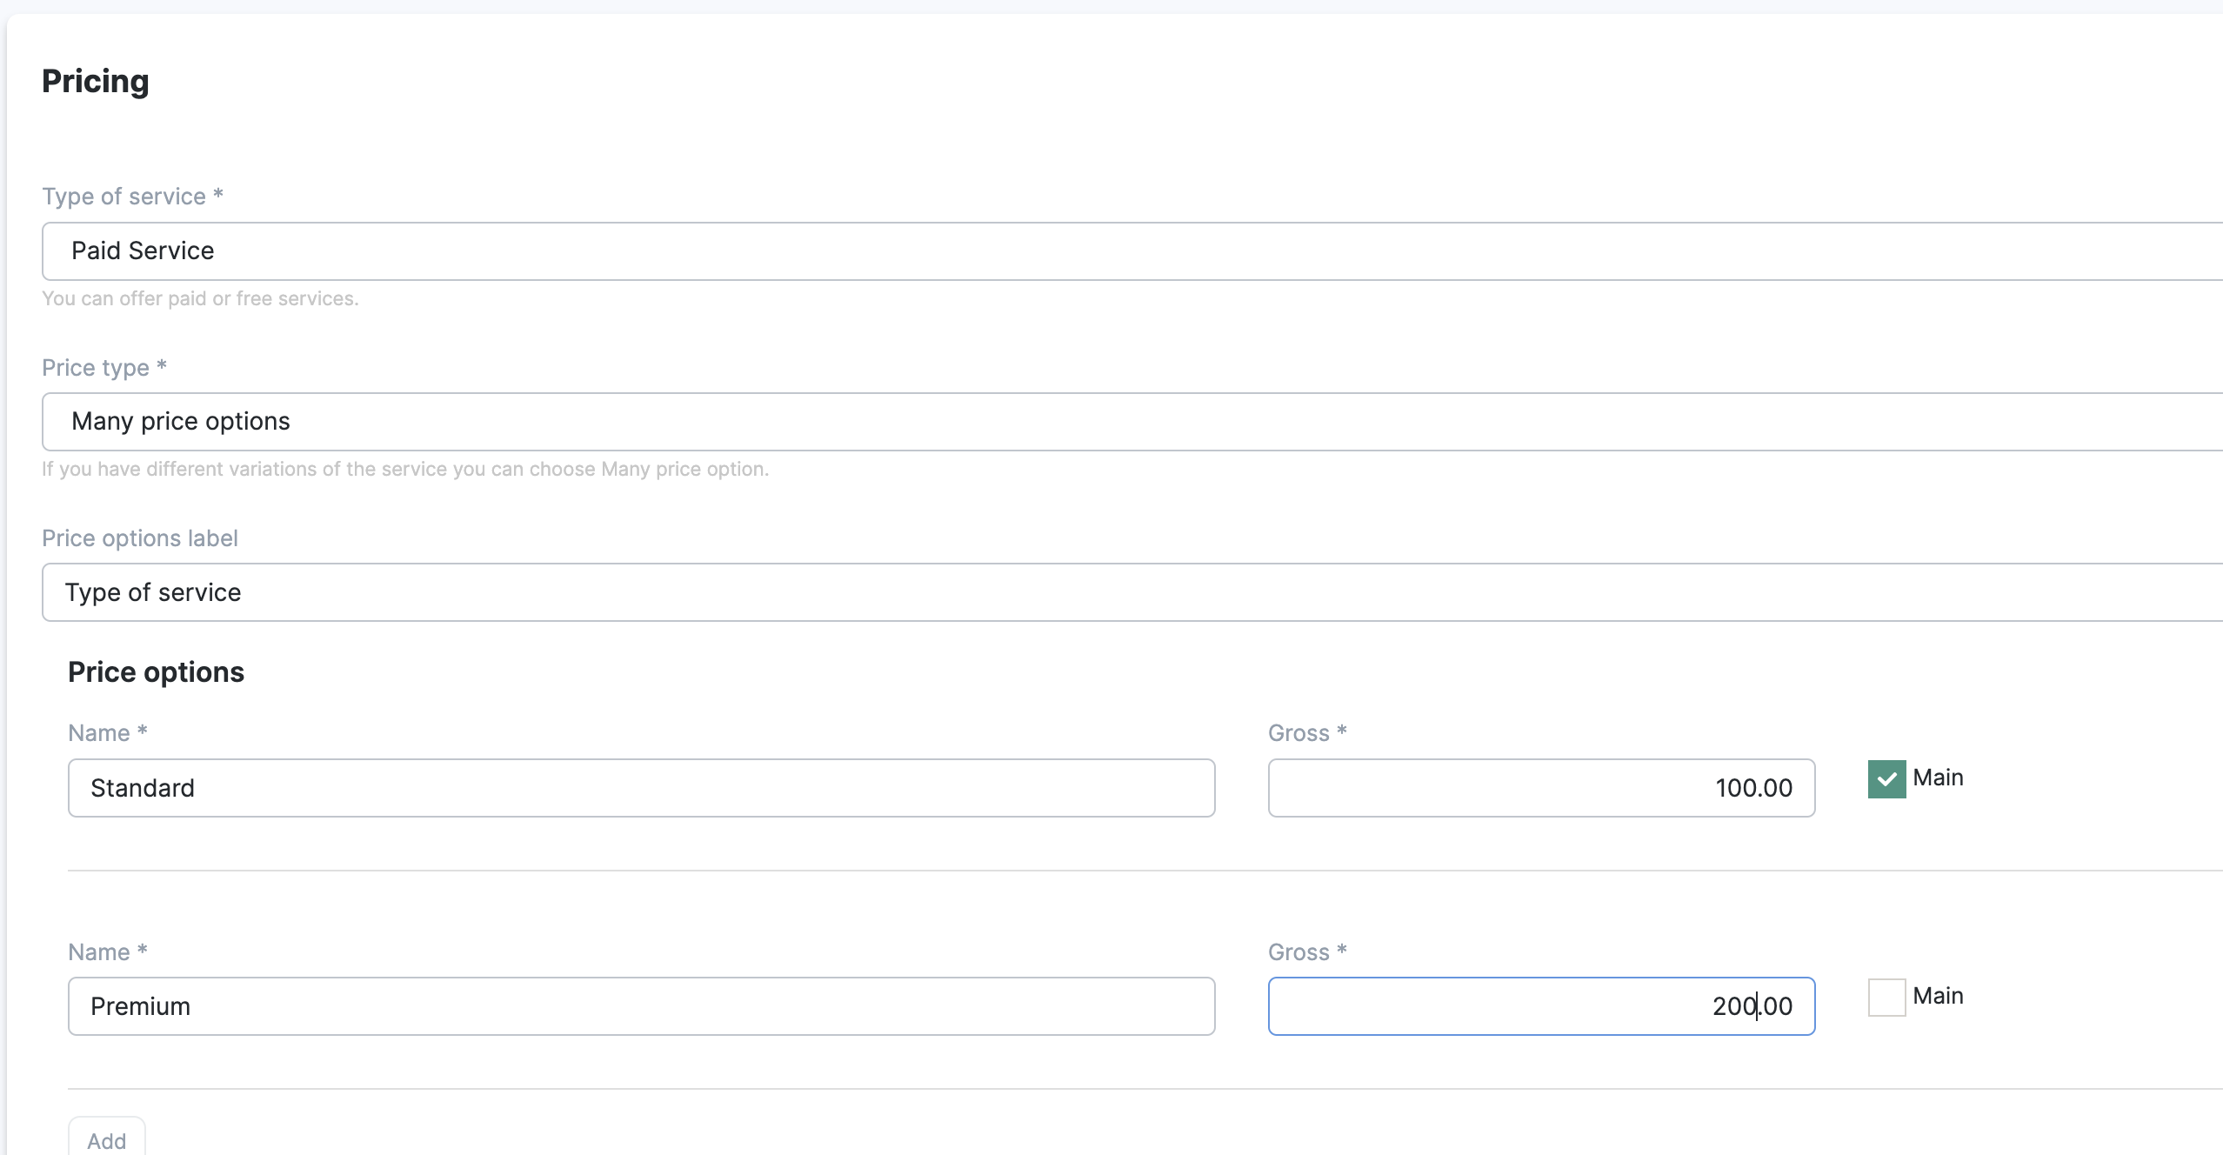The height and width of the screenshot is (1155, 2223).
Task: Click the Name label above Premium
Action: coord(107,952)
